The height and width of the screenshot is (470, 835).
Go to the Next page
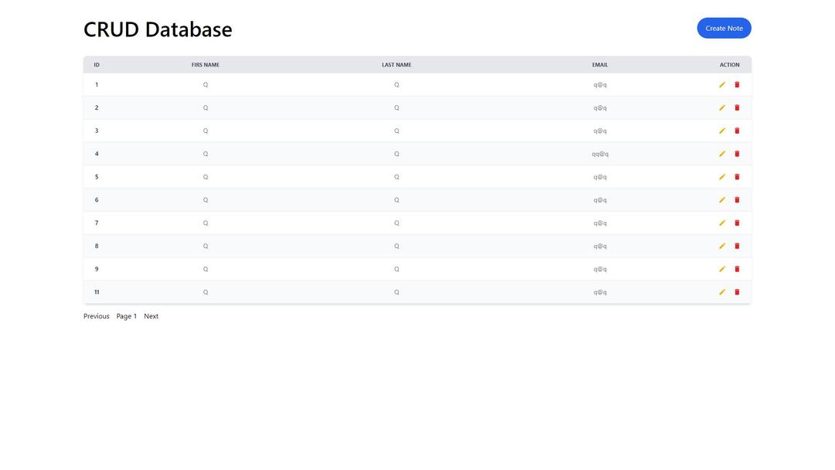151,316
